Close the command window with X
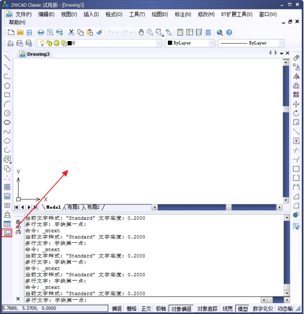The width and height of the screenshot is (304, 314). (x=18, y=299)
